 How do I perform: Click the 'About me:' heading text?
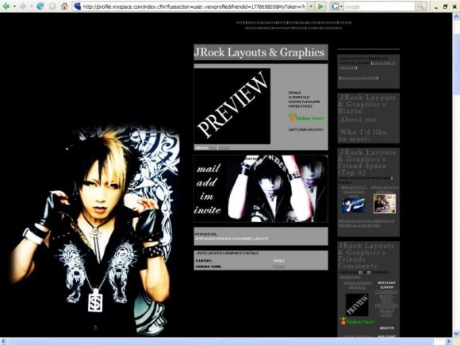(359, 120)
